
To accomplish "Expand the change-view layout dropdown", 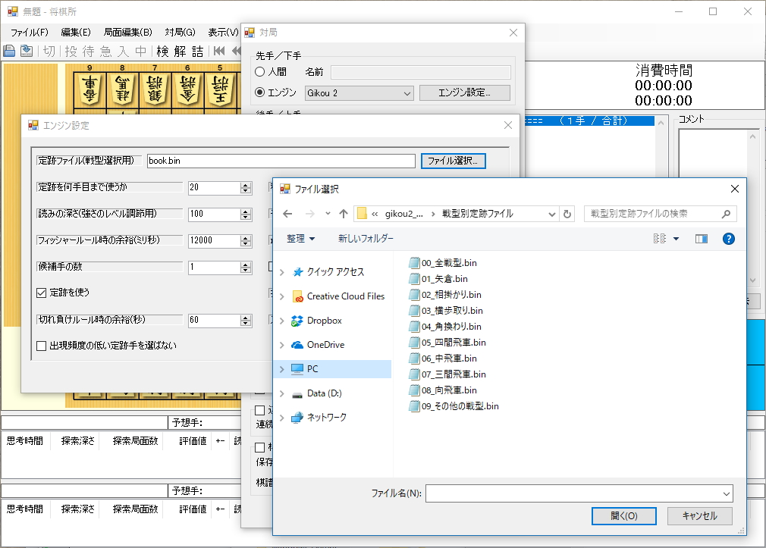I will (x=676, y=239).
